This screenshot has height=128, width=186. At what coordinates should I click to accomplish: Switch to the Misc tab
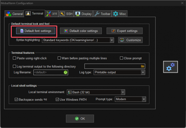click(x=120, y=14)
